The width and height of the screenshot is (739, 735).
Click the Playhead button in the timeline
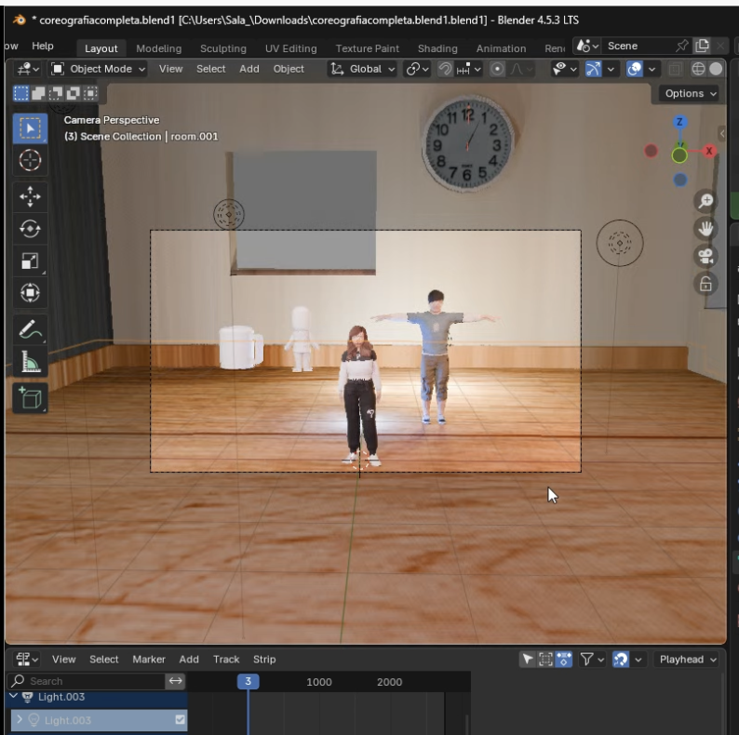(688, 659)
